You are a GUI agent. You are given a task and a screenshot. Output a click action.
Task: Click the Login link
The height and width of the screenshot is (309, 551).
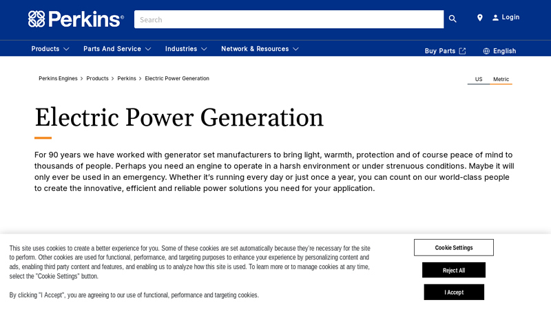[510, 17]
